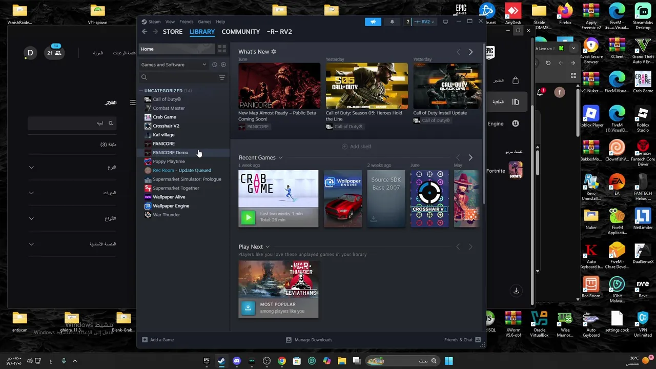Open Friends & Chat icon
Viewport: 656px width, 369px height.
click(x=478, y=340)
